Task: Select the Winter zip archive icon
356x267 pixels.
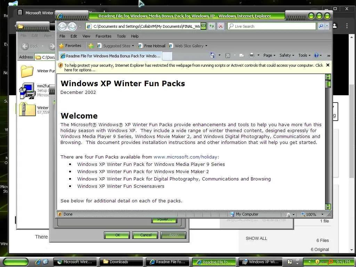Action: [27, 109]
